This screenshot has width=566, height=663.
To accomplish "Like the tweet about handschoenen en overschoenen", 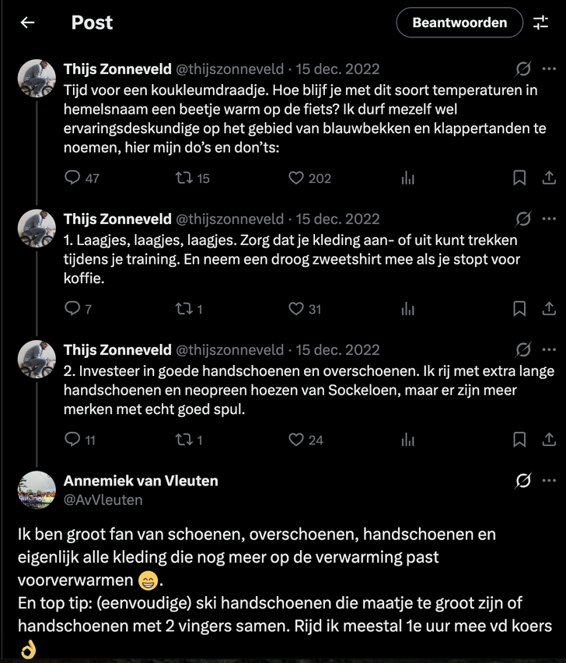I will pyautogui.click(x=296, y=440).
